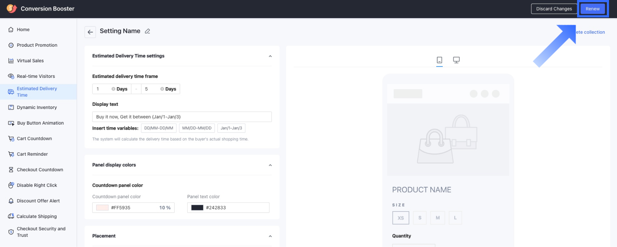Click the Discard Changes button

[x=554, y=9]
